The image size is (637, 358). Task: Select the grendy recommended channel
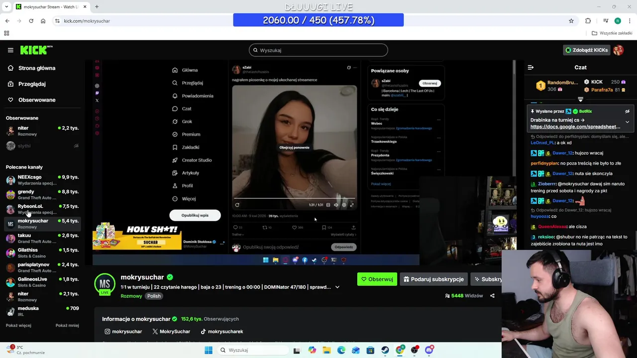click(42, 194)
